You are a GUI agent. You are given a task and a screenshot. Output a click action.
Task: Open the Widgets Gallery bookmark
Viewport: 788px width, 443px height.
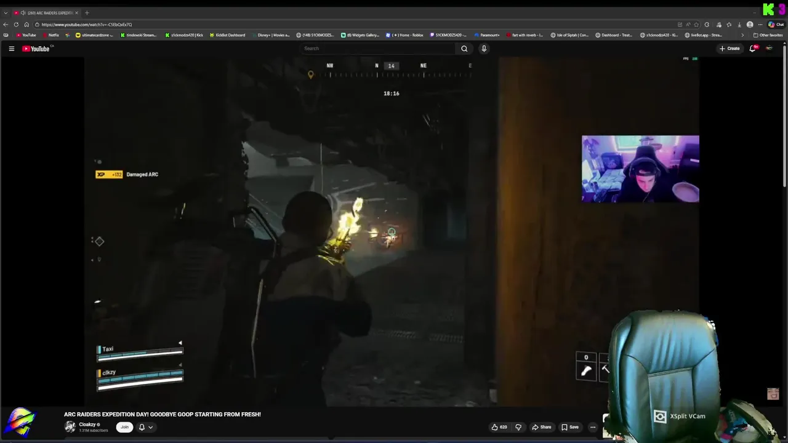coord(360,35)
